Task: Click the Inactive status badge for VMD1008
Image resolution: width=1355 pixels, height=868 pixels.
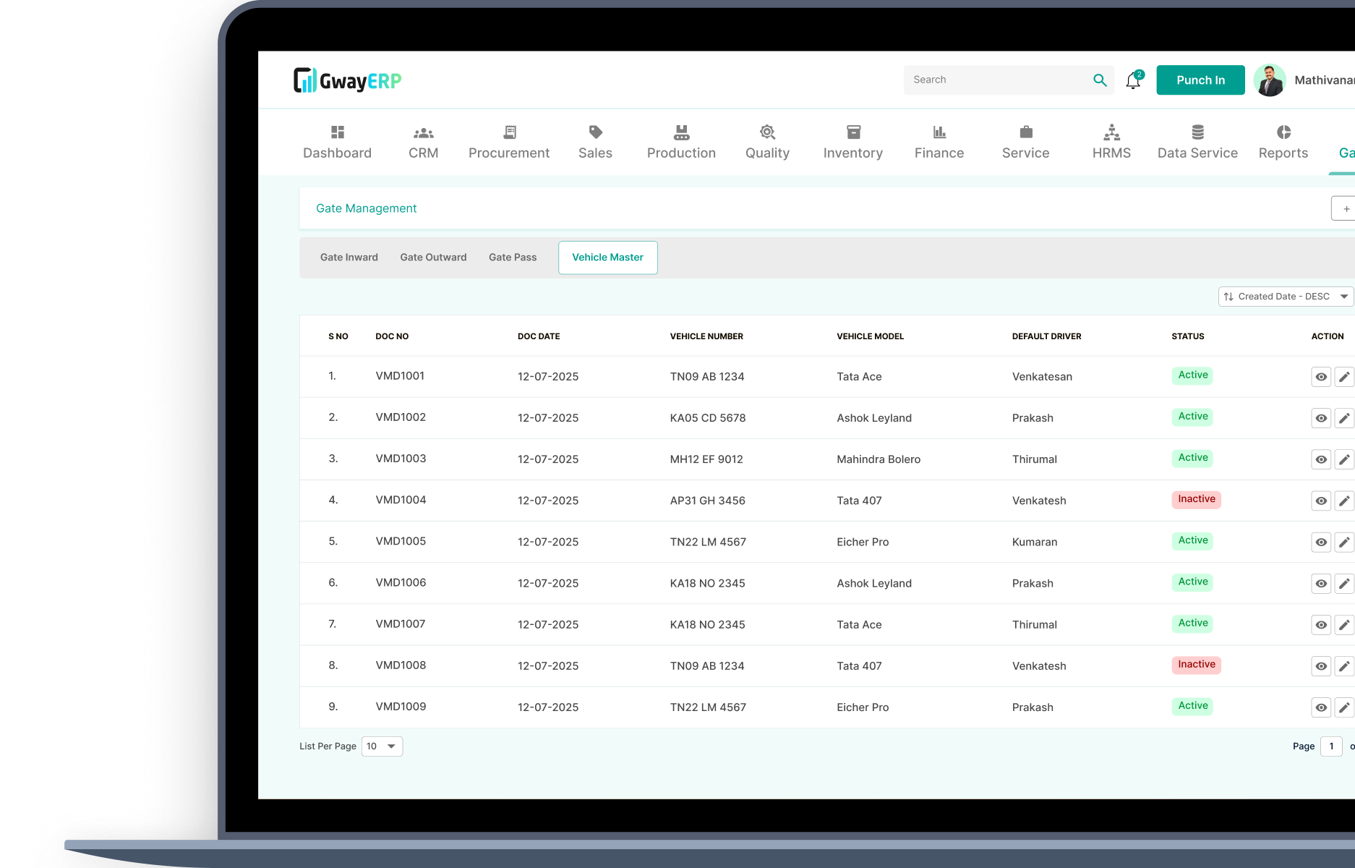Action: pyautogui.click(x=1196, y=665)
